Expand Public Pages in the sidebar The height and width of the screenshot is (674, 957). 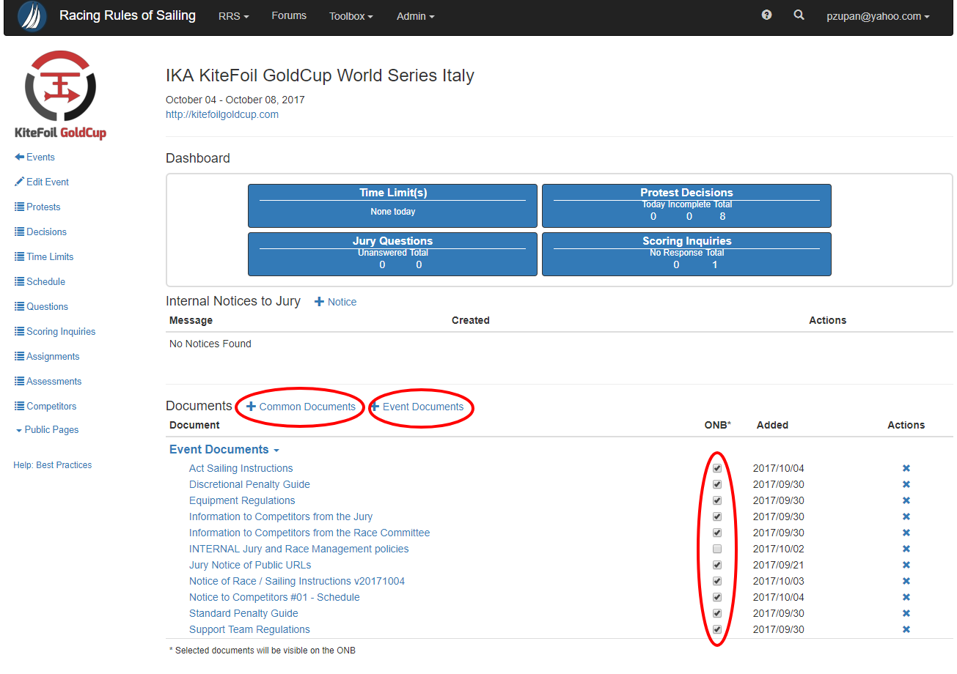(x=47, y=430)
